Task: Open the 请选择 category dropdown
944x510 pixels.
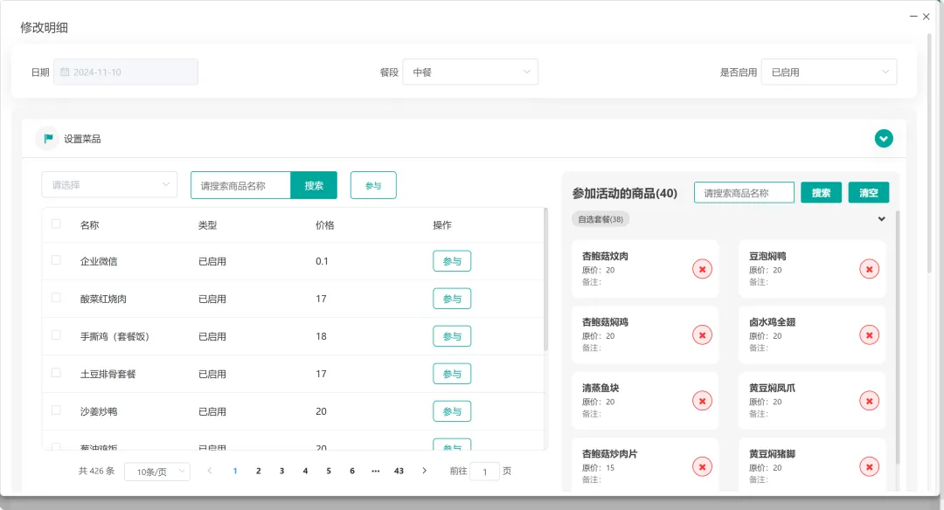Action: (109, 184)
